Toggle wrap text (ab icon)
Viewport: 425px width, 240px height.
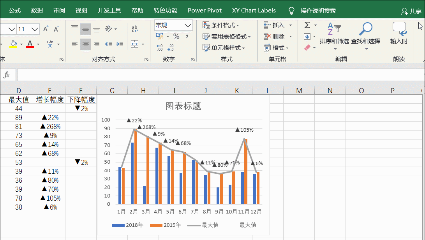pyautogui.click(x=134, y=28)
